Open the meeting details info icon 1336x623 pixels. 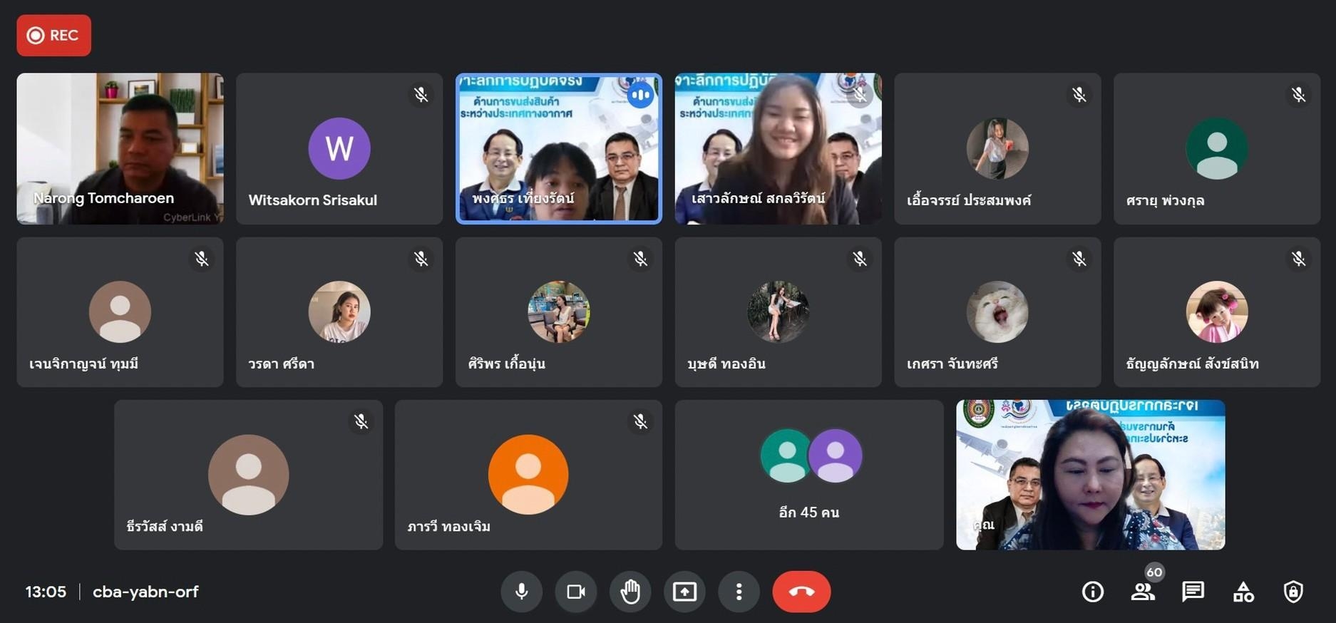pyautogui.click(x=1092, y=592)
